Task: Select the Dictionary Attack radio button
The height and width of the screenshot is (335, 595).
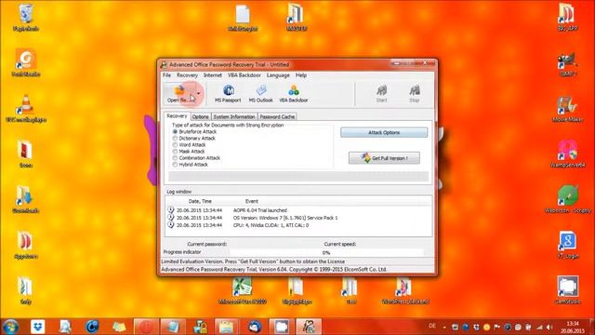Action: (x=175, y=139)
